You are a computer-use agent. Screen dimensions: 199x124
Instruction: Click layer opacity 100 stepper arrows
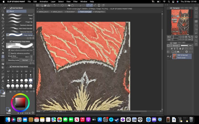tap(192, 46)
